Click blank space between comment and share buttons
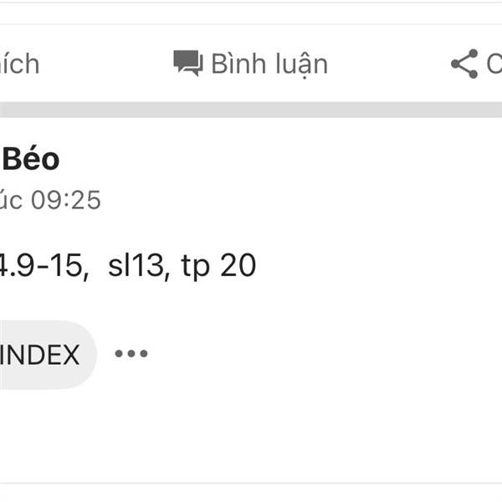 389,64
